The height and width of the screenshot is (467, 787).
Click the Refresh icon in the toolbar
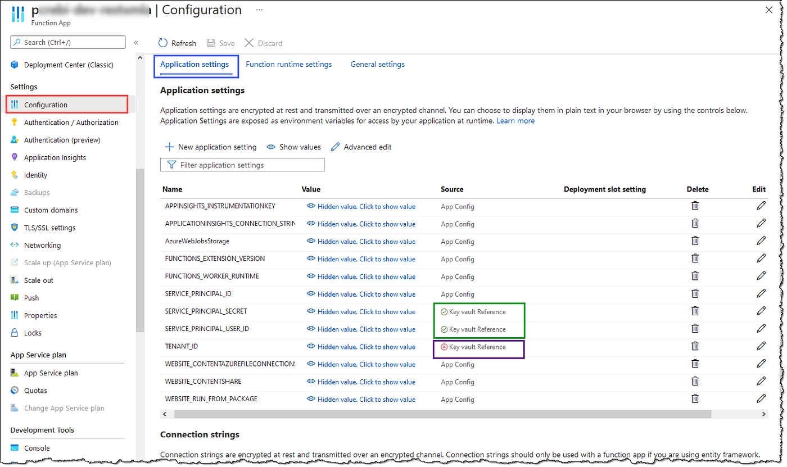coord(163,43)
